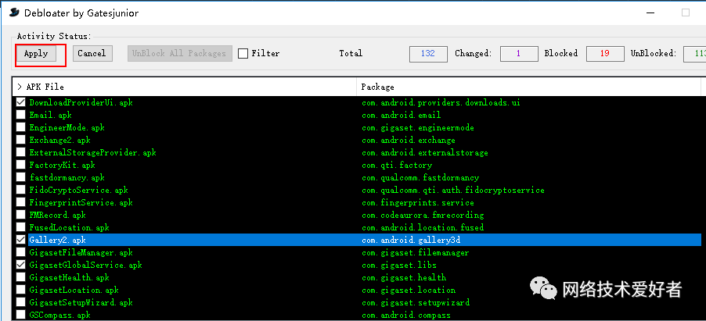This screenshot has width=706, height=321.
Task: Click package com.android.externalstorage
Action: point(425,153)
